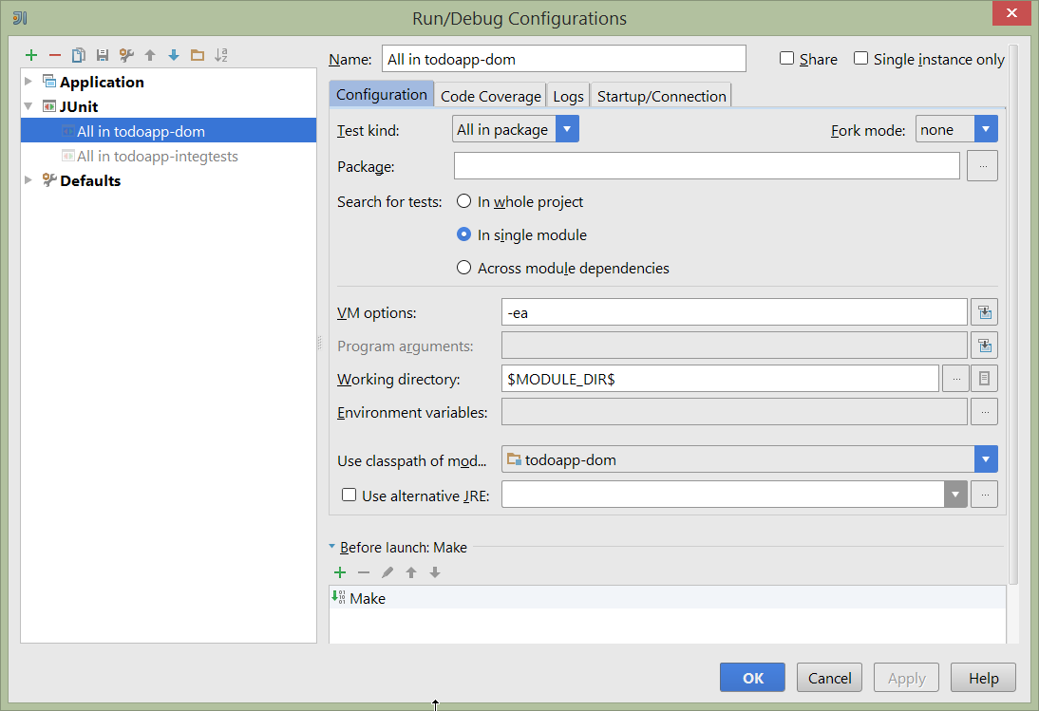Click the Name input field

[x=564, y=58]
